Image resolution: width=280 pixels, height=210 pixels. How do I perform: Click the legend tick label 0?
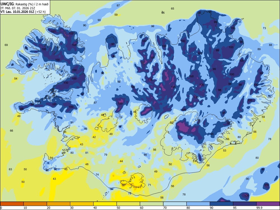point(1,208)
